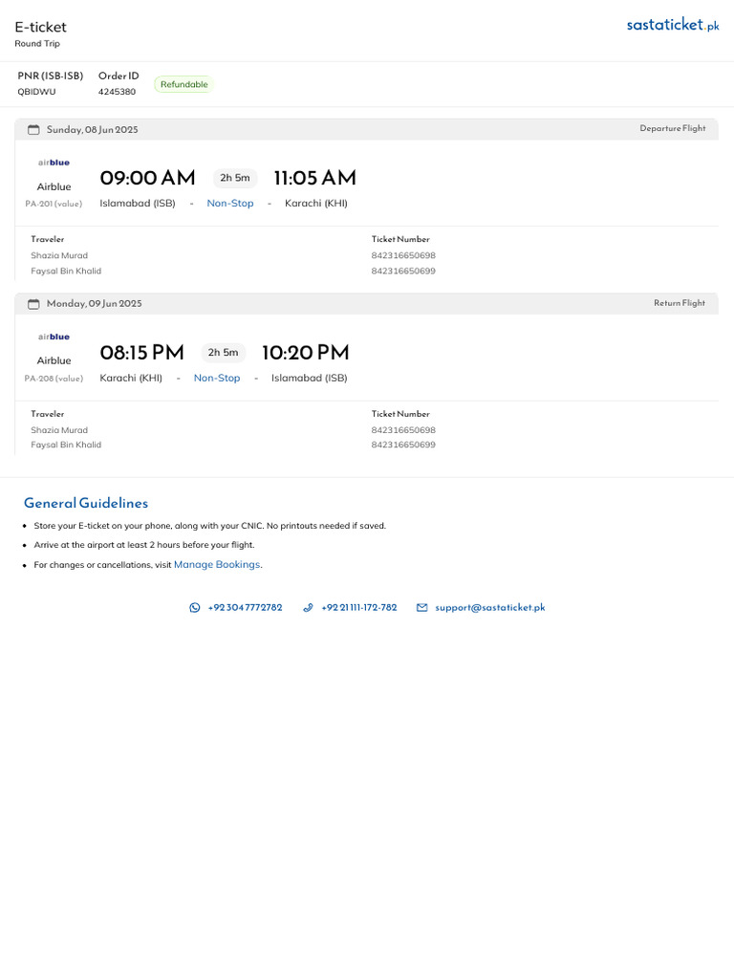Click the PNR code QBIDWU
Viewport: 734px width, 979px height.
pyautogui.click(x=36, y=92)
